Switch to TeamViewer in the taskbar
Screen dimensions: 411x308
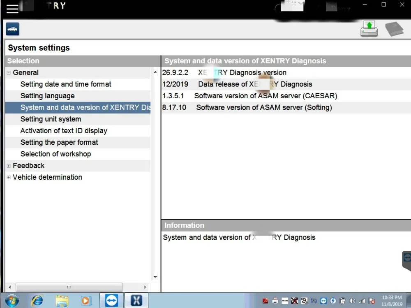(111, 300)
